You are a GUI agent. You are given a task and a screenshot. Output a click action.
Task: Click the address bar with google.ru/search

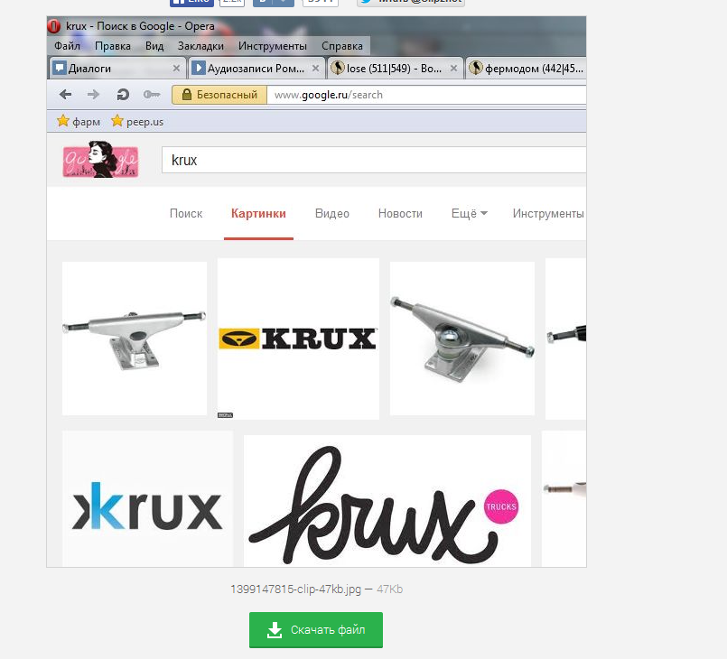click(x=426, y=95)
